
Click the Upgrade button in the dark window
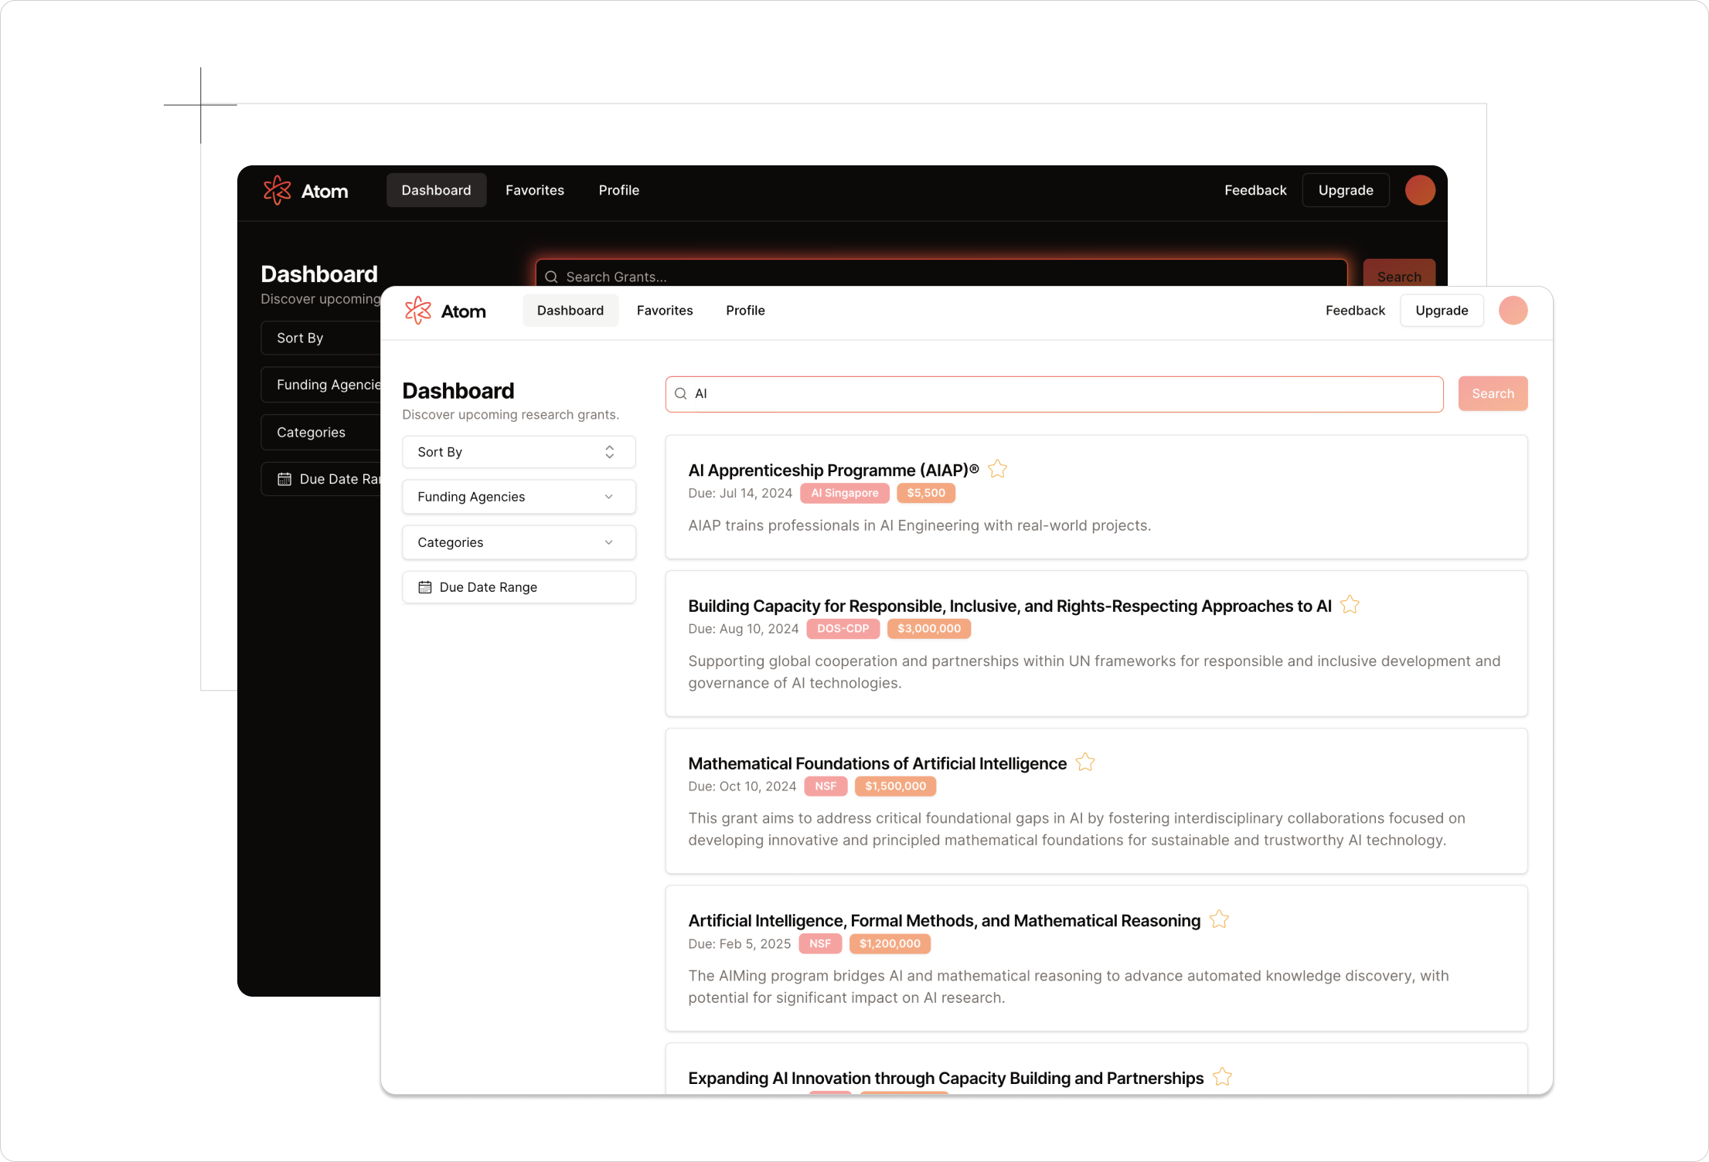[1346, 190]
